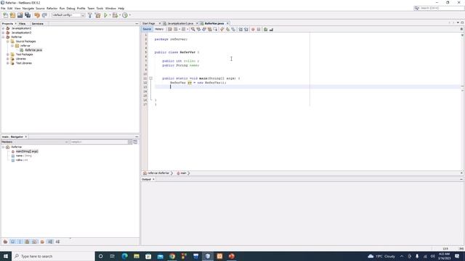
Task: Toggle Show Static Members filter in Navigator
Action: (x=20, y=241)
